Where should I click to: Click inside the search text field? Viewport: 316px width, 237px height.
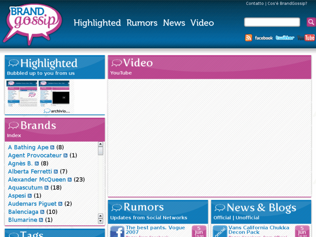click(272, 22)
